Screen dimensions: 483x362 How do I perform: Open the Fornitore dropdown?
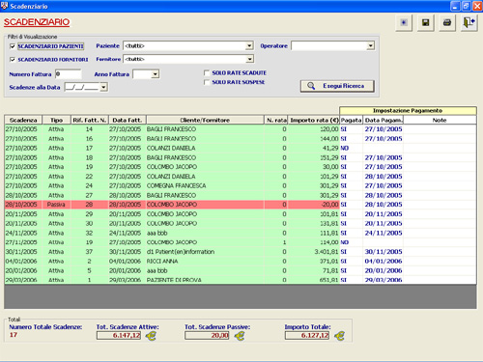tap(249, 59)
